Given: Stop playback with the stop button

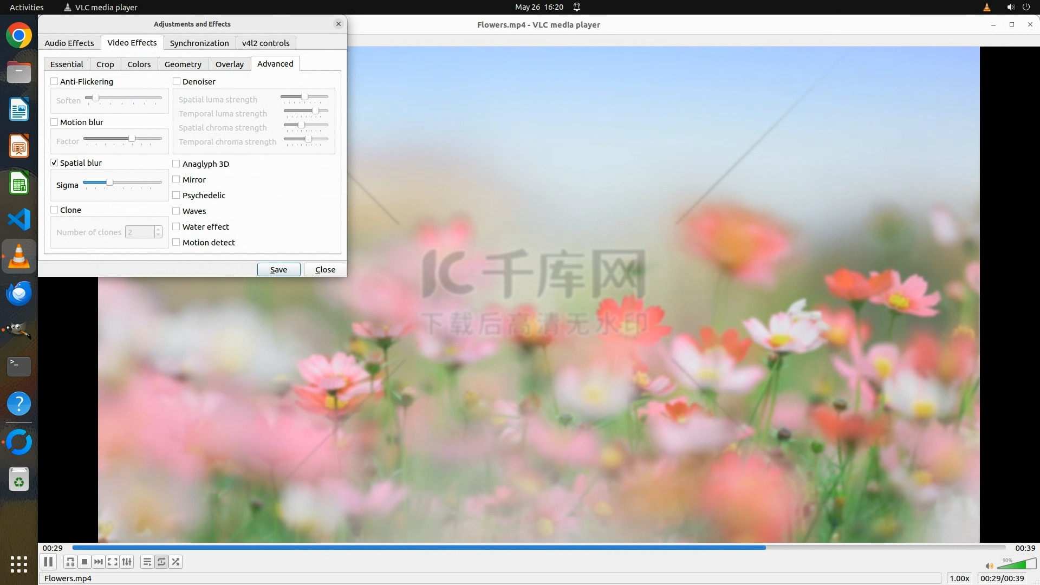Looking at the screenshot, I should coord(84,562).
